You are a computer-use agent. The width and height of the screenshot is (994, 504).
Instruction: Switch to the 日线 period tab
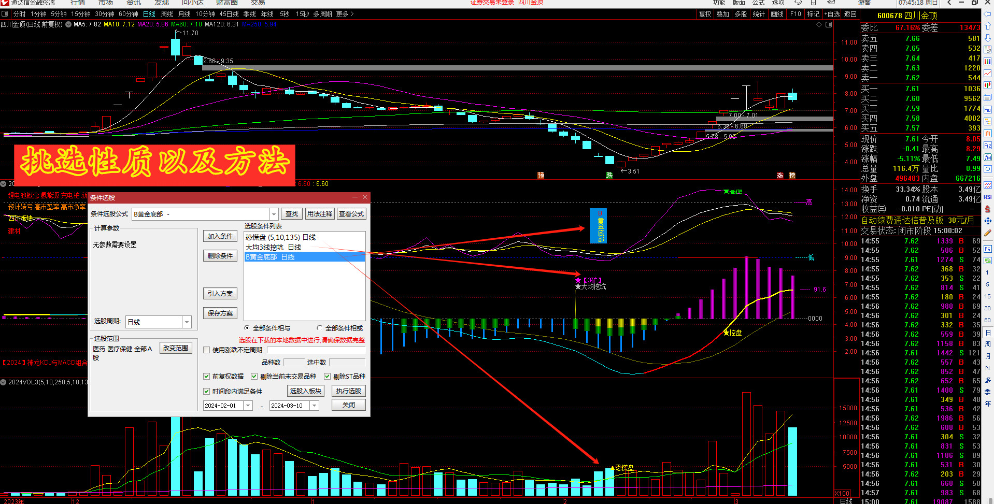click(x=149, y=14)
